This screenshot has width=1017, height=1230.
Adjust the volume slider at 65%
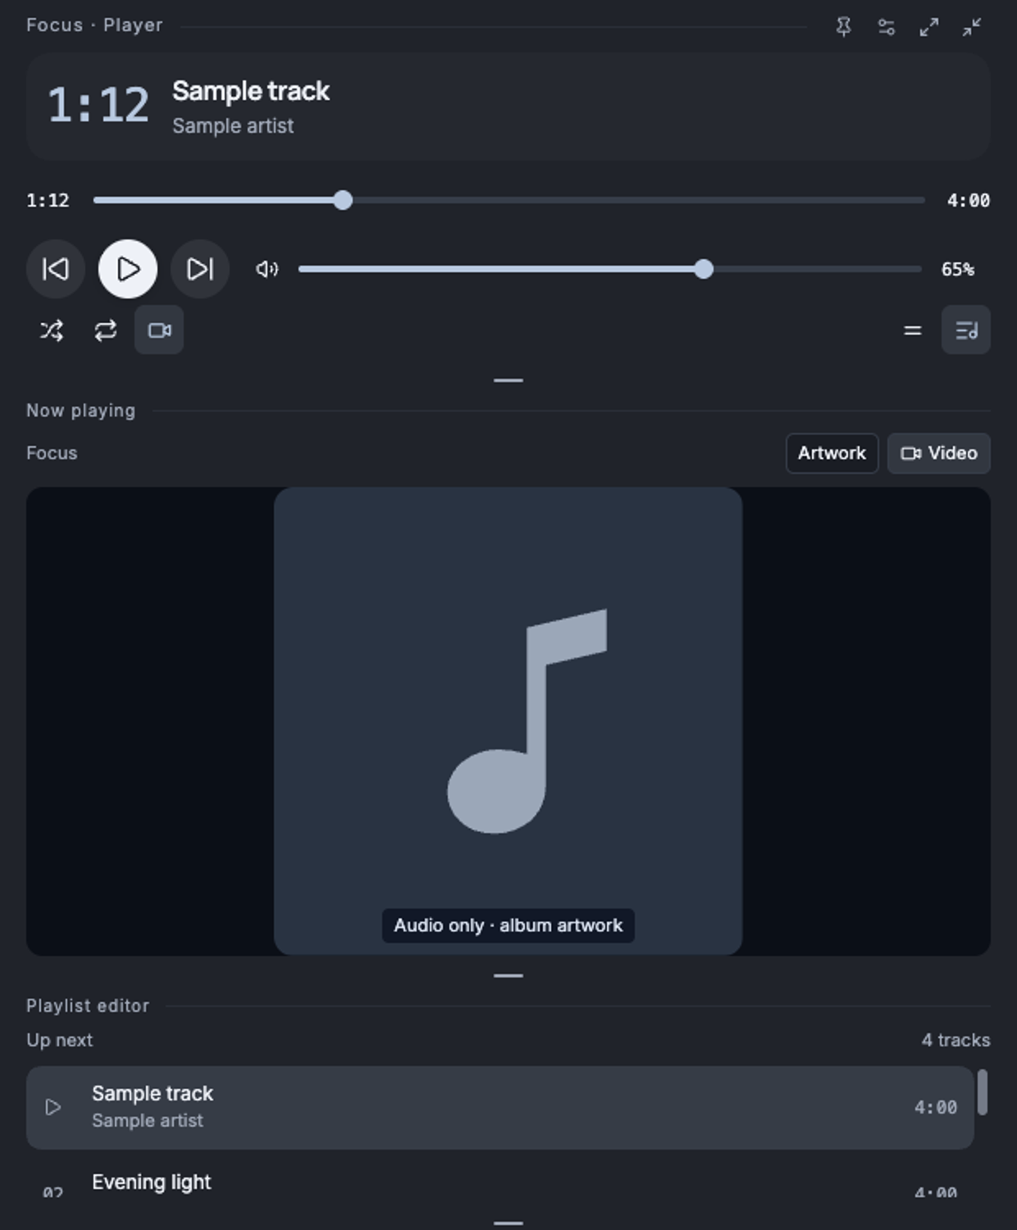pyautogui.click(x=609, y=269)
